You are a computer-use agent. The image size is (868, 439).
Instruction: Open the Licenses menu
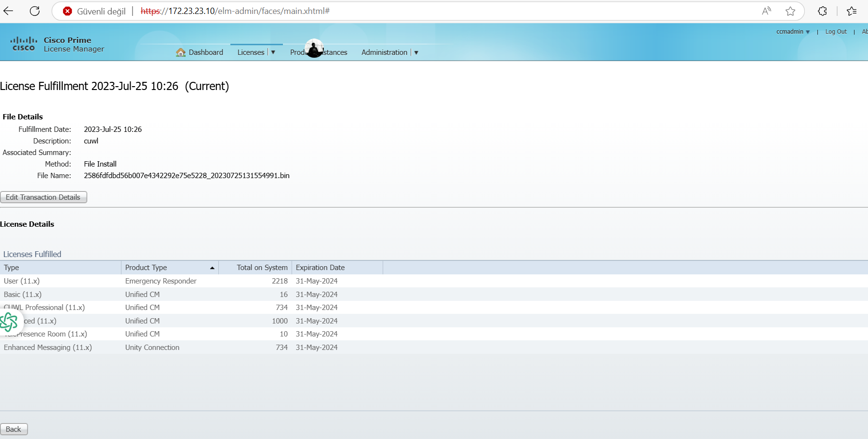(251, 52)
